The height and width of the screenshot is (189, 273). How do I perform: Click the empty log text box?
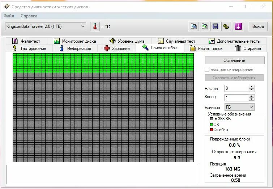click(102, 175)
